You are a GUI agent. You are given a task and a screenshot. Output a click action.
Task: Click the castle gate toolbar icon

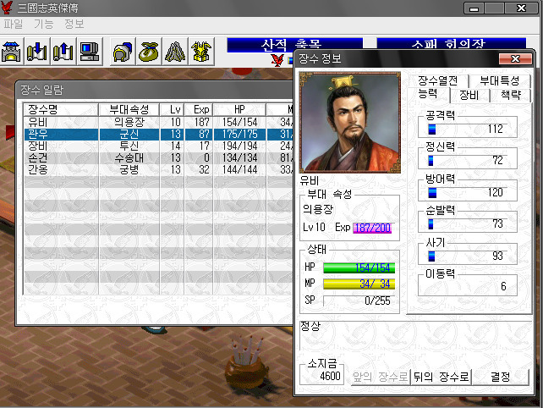coord(12,52)
